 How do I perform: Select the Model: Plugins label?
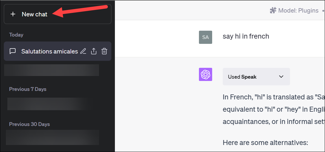point(298,10)
